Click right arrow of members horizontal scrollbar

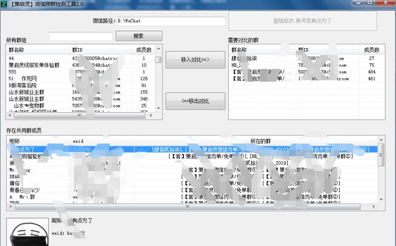374,207
